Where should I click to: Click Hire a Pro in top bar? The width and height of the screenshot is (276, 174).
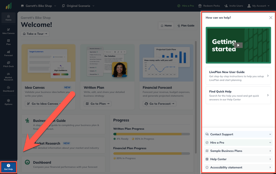coord(185,6)
